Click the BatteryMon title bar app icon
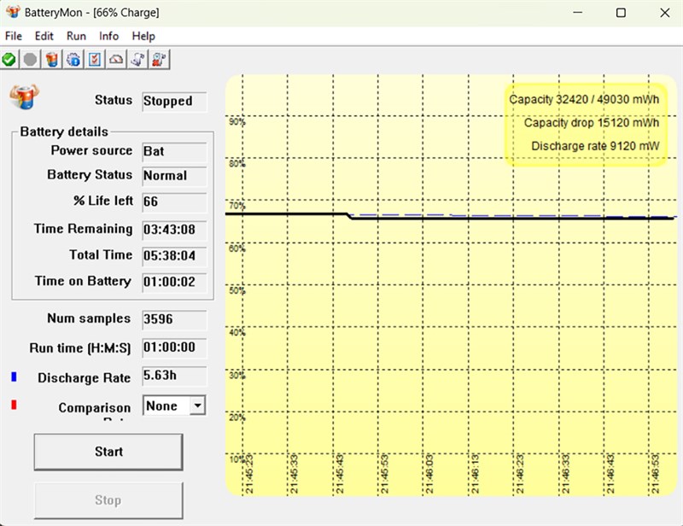This screenshot has width=683, height=526. (x=13, y=12)
